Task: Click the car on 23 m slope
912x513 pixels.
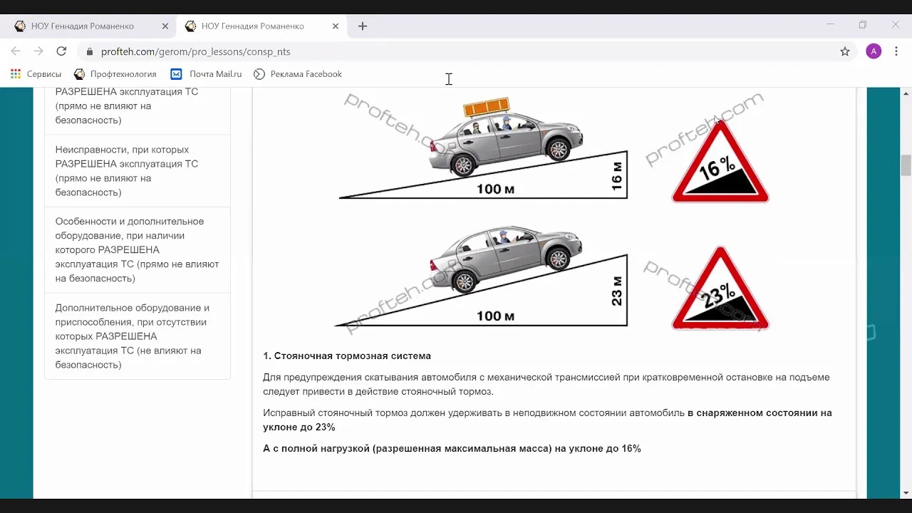Action: click(x=506, y=258)
